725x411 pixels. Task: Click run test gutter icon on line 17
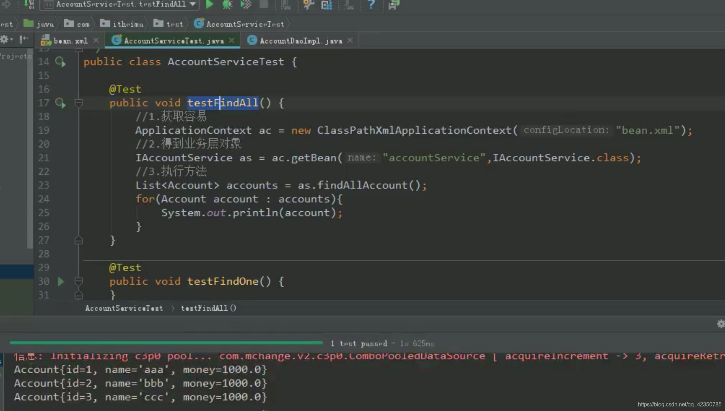(61, 103)
